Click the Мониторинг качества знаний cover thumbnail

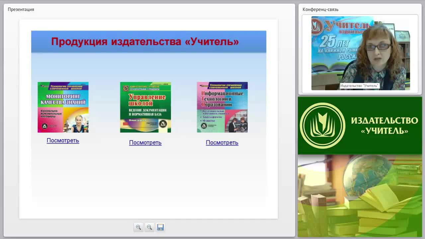tap(63, 107)
